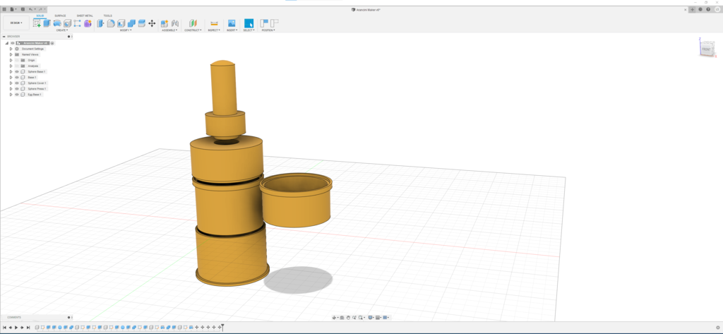Select the Hole tool
The height and width of the screenshot is (334, 723).
[67, 23]
